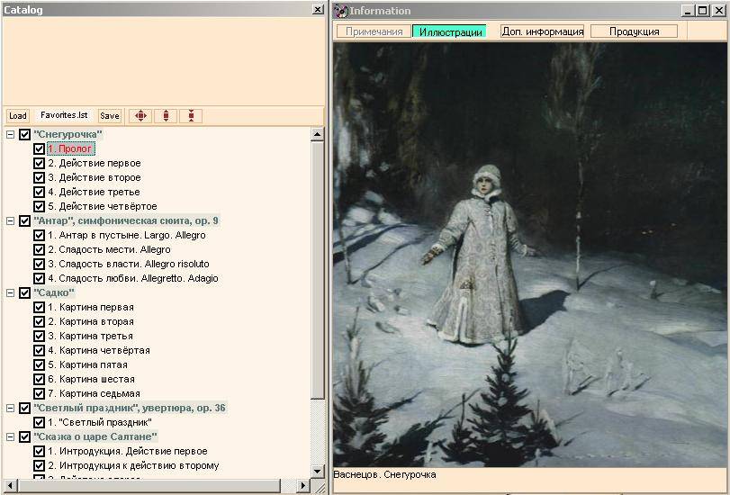
Task: Select "4. Действие третье" row
Action: click(94, 193)
